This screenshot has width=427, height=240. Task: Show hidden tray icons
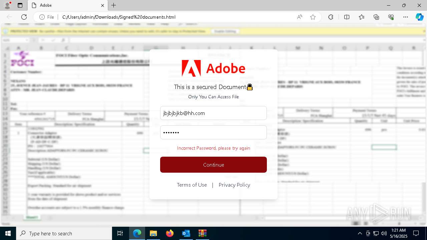pos(360,233)
